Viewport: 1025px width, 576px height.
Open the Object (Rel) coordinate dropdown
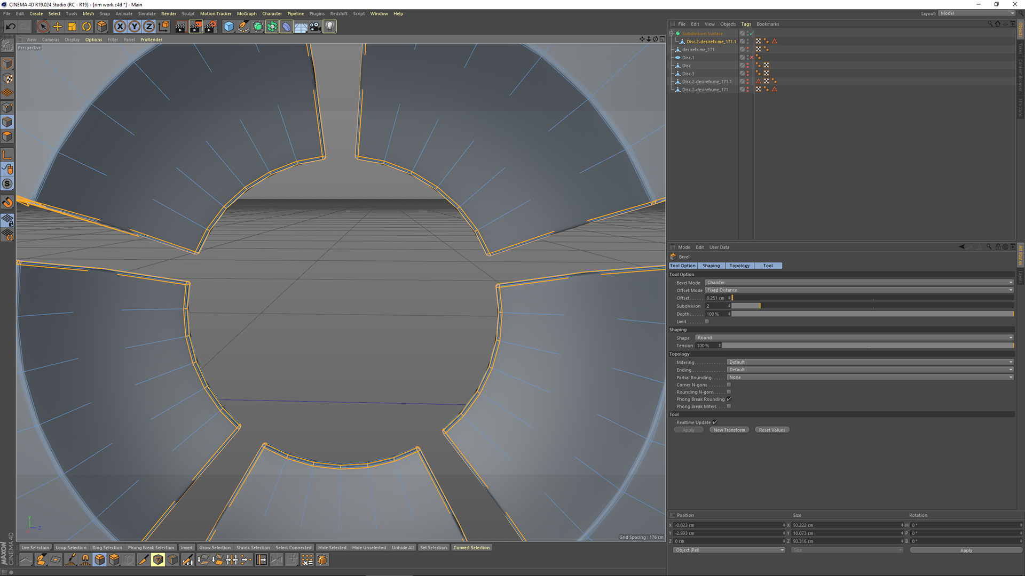729,550
